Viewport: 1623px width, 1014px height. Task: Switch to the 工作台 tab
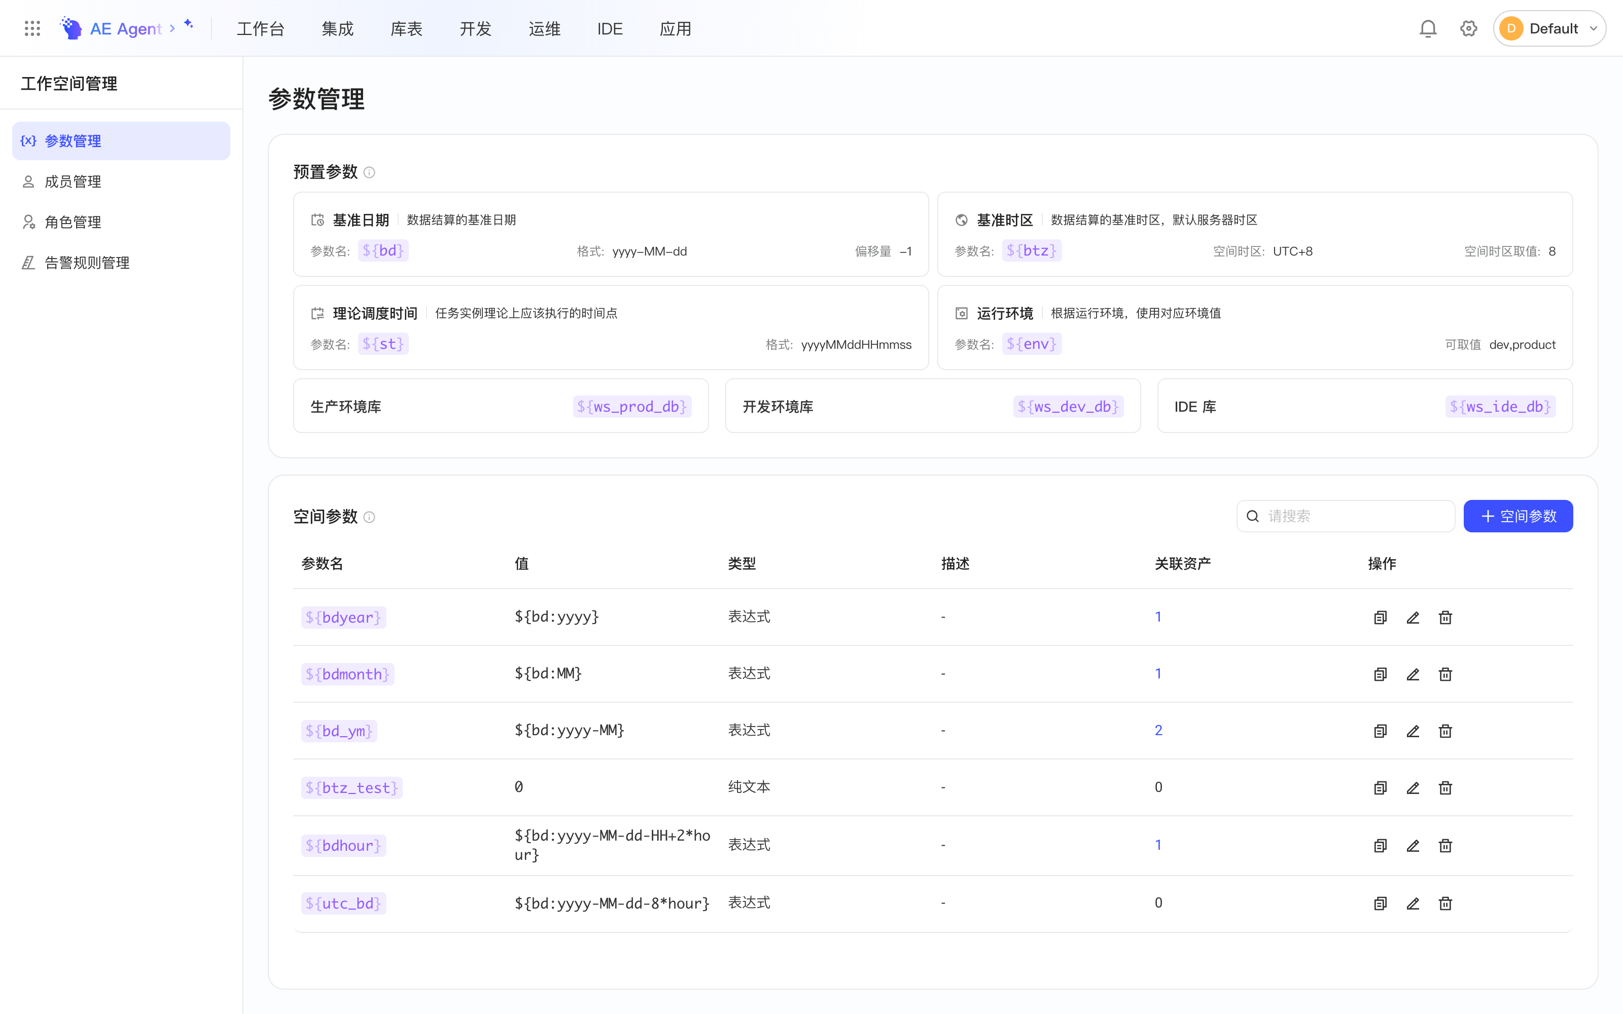(261, 29)
